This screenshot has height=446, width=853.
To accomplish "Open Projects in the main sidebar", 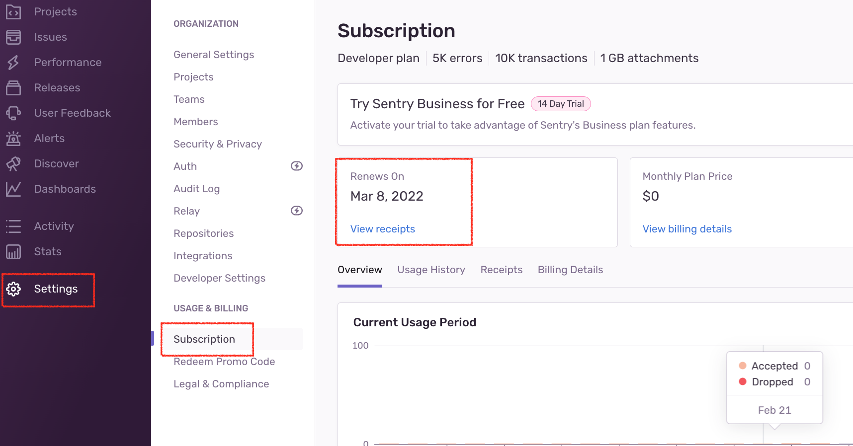I will [x=55, y=12].
